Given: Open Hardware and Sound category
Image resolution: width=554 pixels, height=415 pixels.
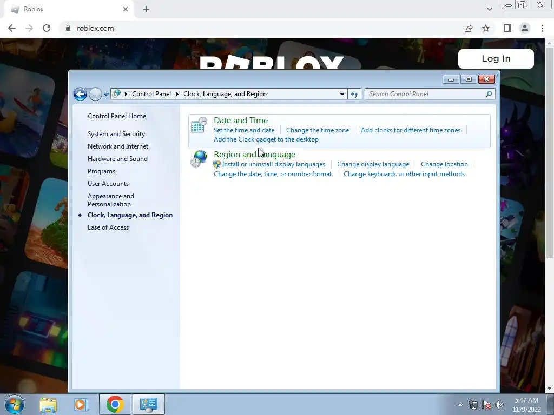Looking at the screenshot, I should (x=117, y=159).
